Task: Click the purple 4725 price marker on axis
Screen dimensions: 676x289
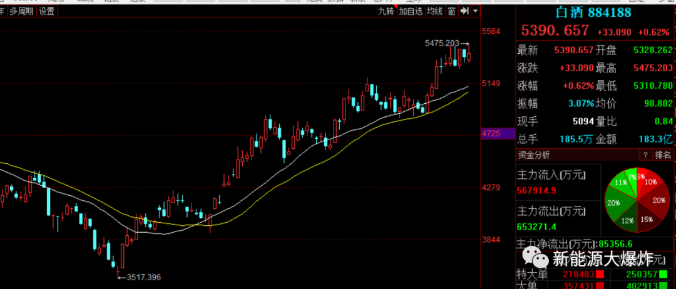Action: [x=490, y=134]
